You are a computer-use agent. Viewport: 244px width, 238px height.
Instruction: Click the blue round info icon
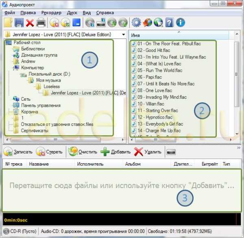tap(181, 22)
